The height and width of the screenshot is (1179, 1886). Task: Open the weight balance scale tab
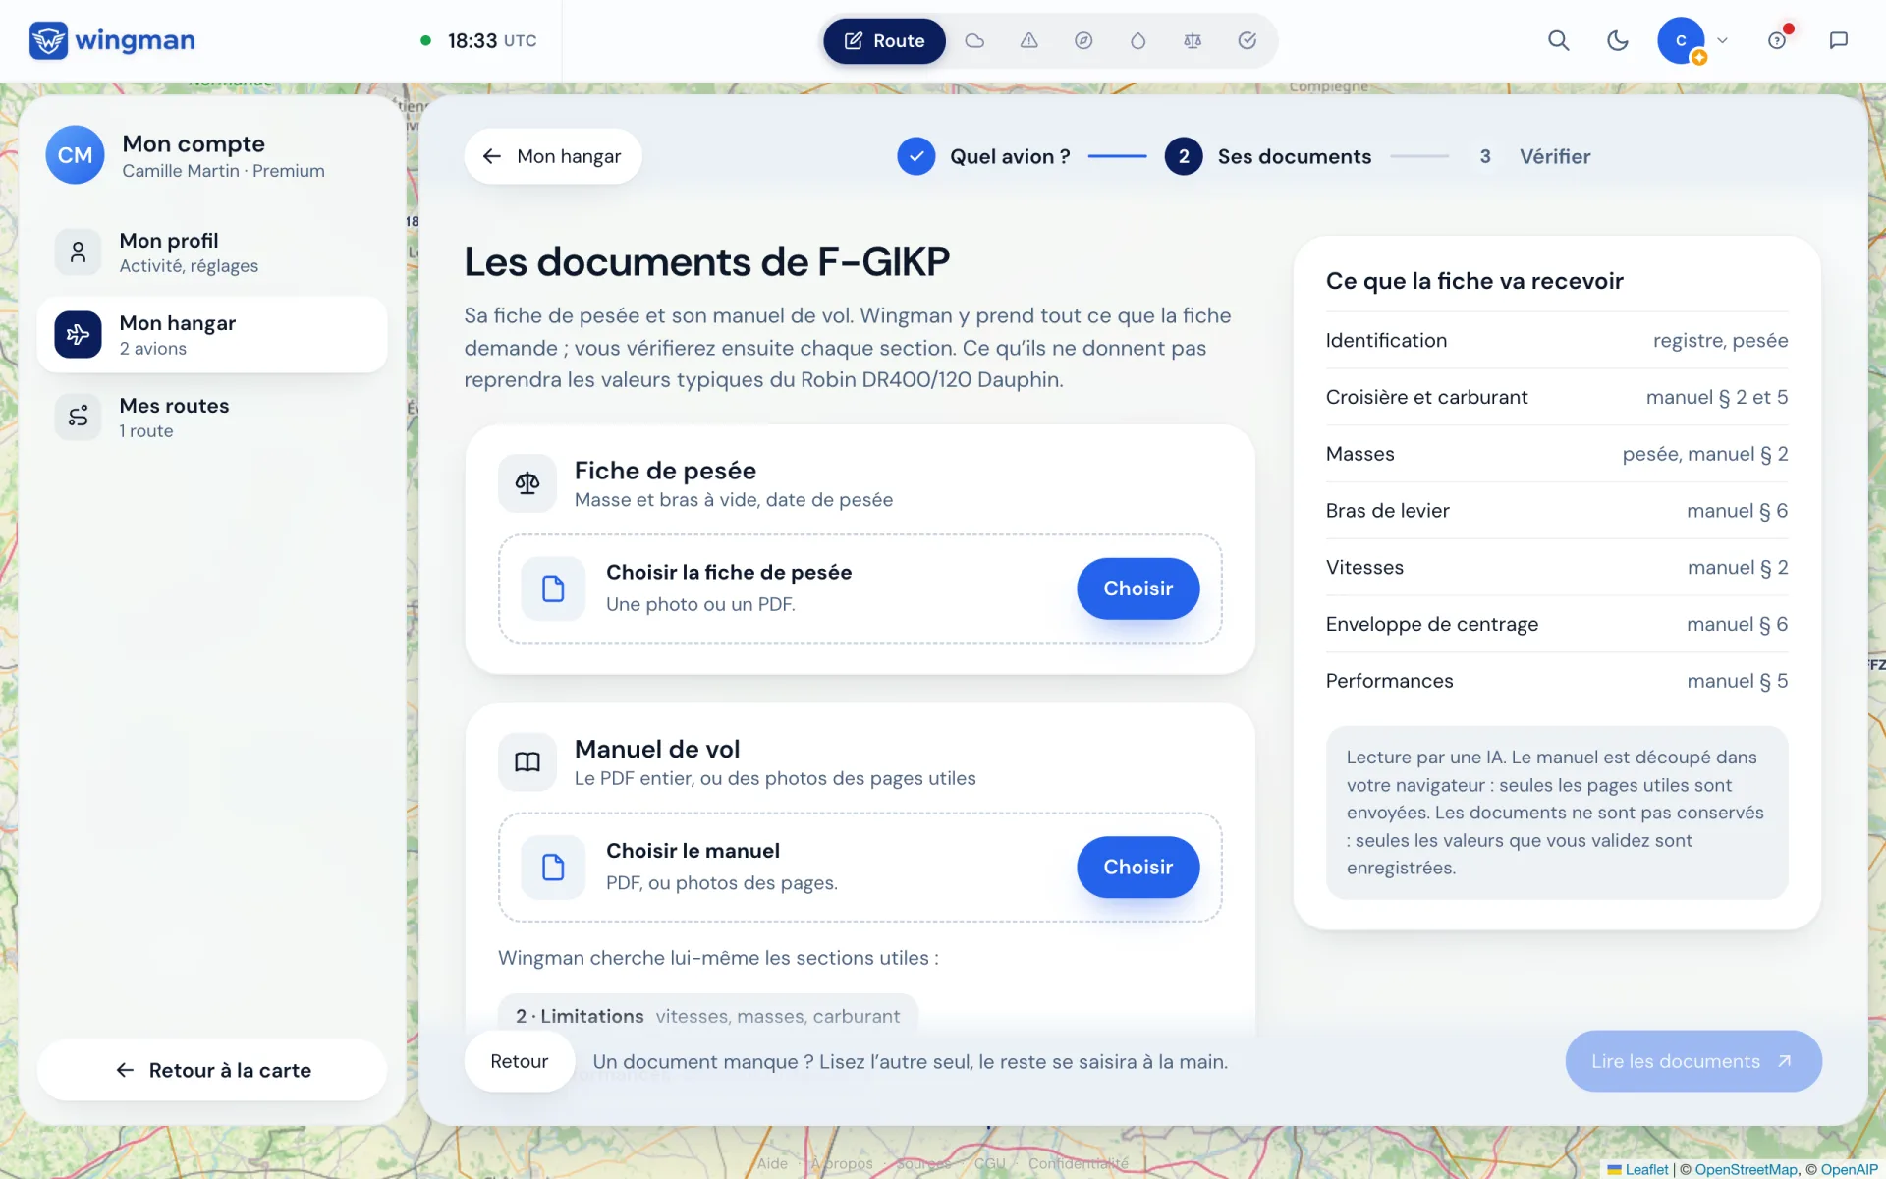click(1193, 41)
